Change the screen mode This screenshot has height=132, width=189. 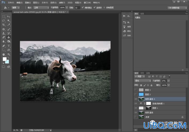pos(9,67)
